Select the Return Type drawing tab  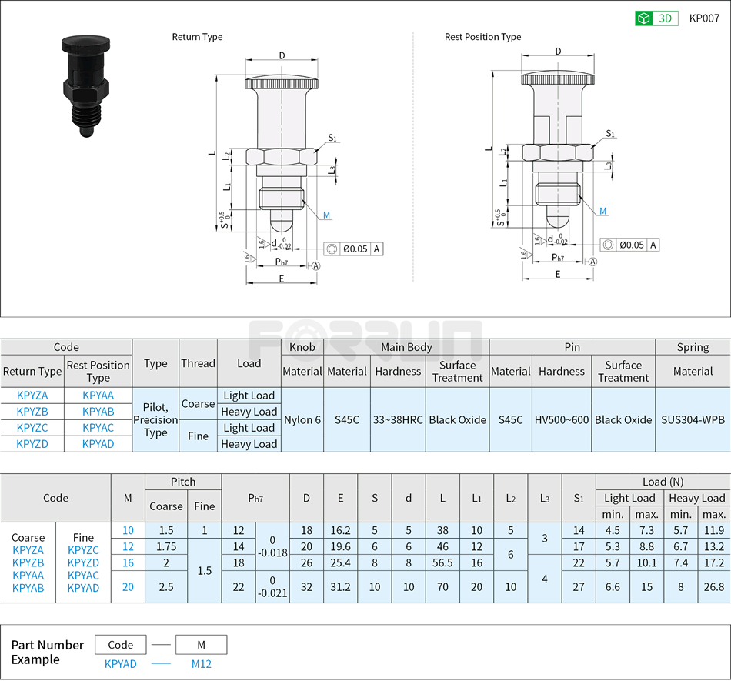point(196,37)
